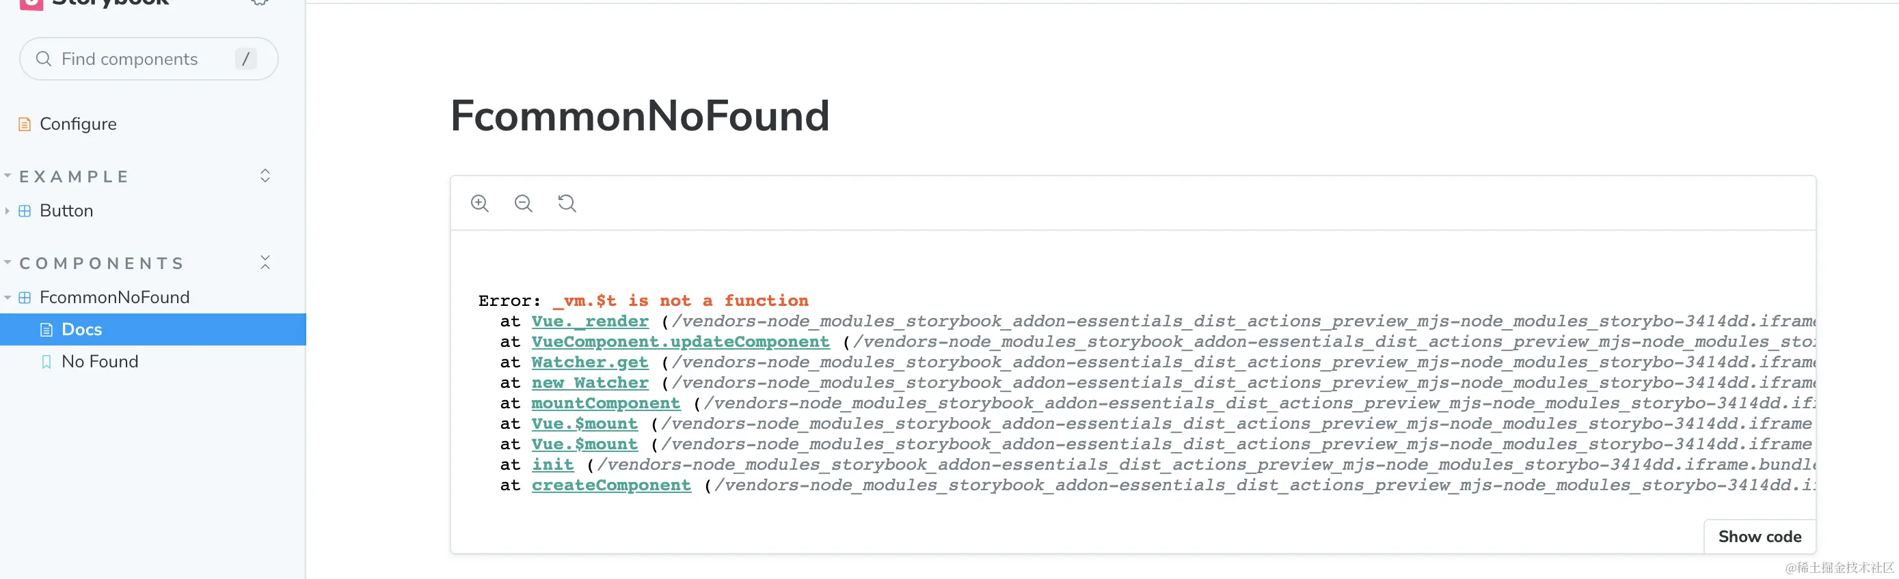The width and height of the screenshot is (1899, 579).
Task: Collapse all items in COMPONENTS section
Action: coord(265,263)
